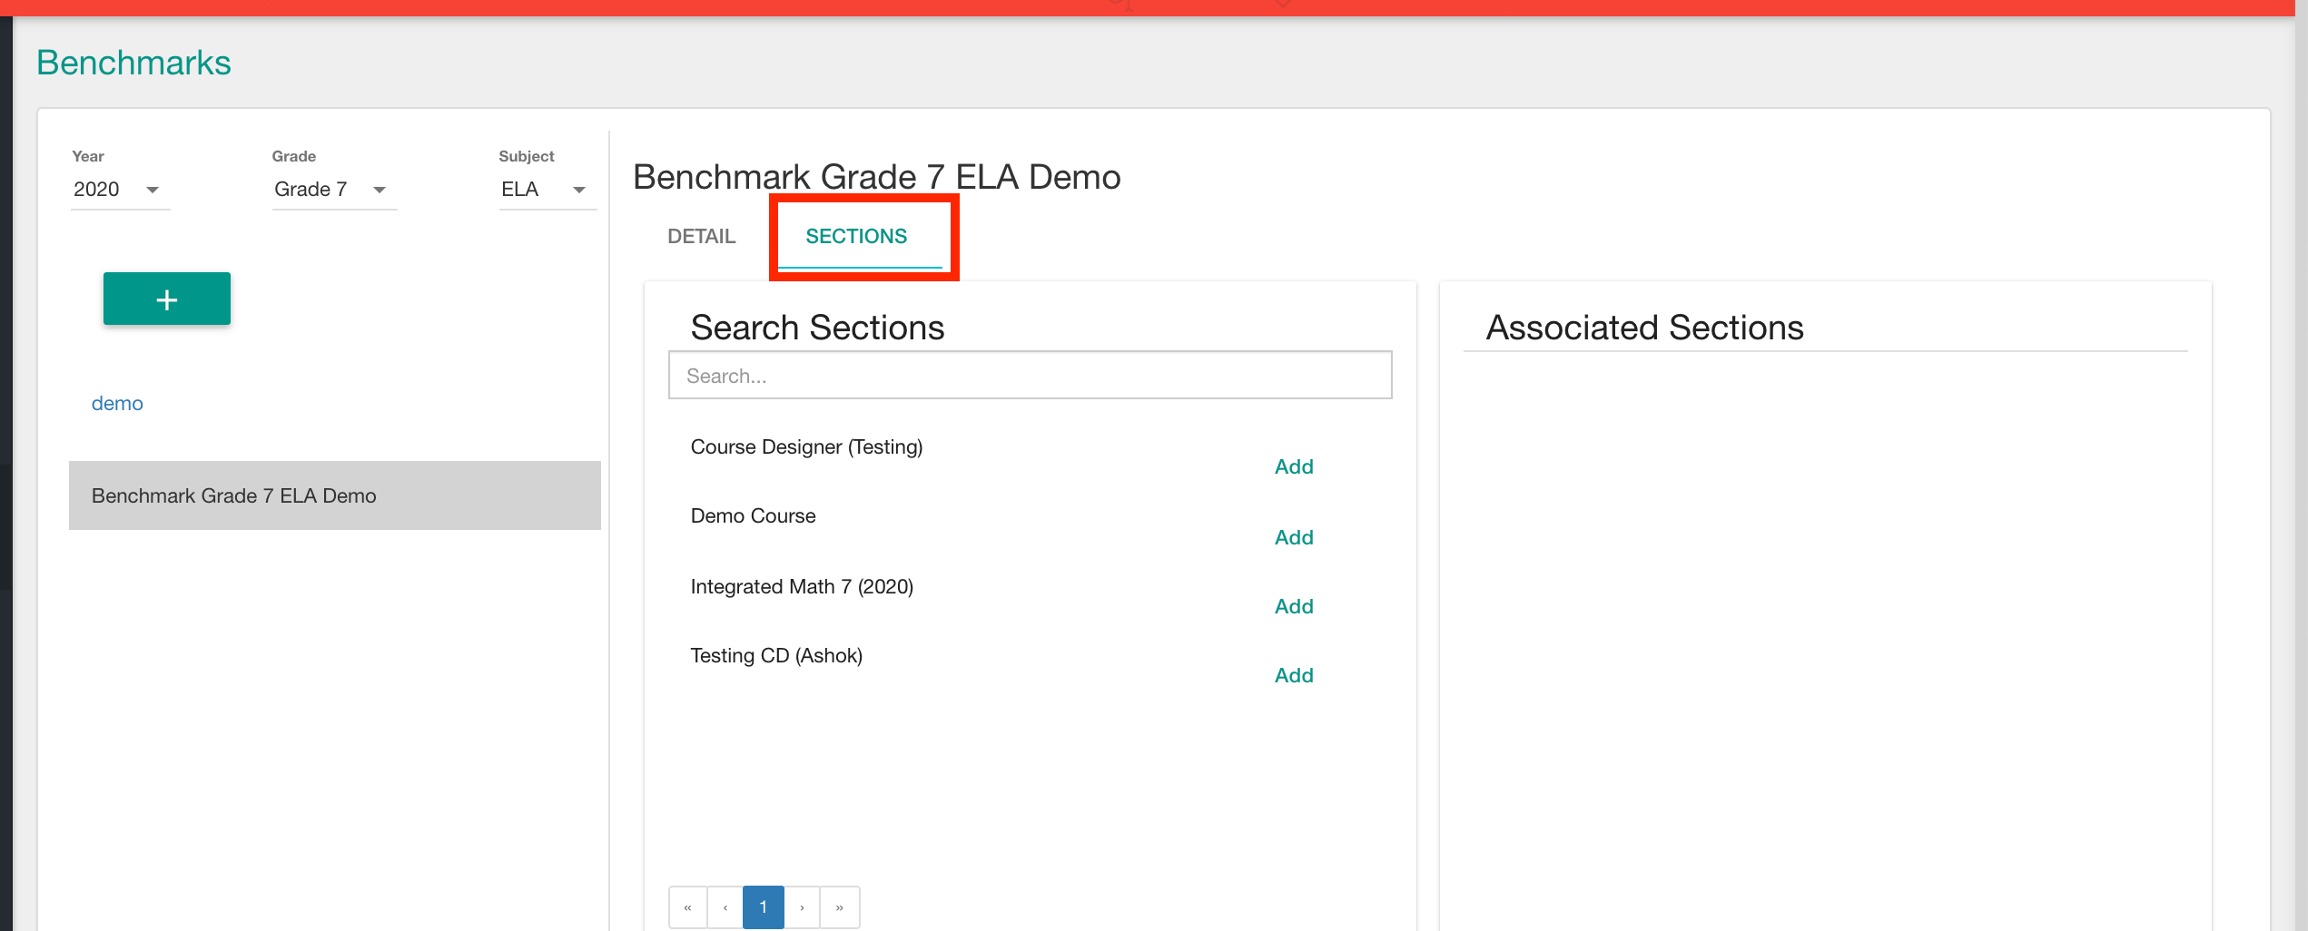Open the demo link in sidebar

point(117,404)
